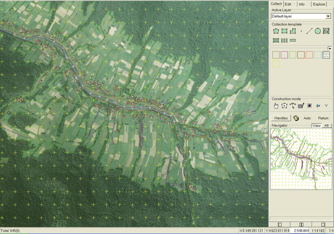Screen dimensions: 334x234
Task: Click the black square construction mode icon
Action: pyautogui.click(x=310, y=106)
